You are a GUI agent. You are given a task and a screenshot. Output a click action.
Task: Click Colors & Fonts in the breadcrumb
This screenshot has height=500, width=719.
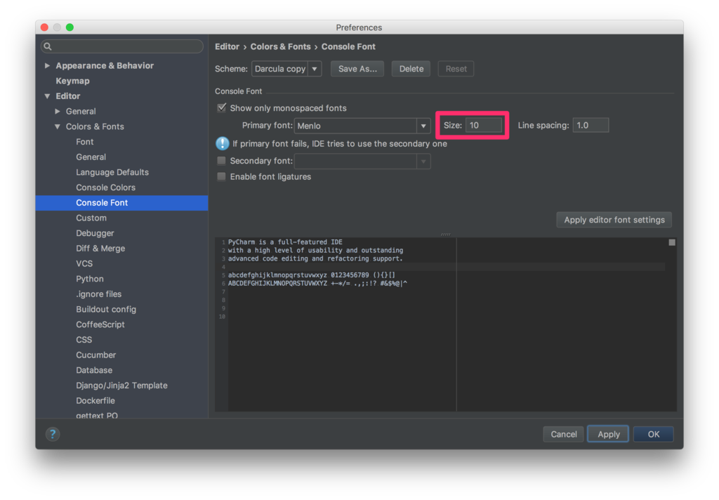(x=280, y=46)
